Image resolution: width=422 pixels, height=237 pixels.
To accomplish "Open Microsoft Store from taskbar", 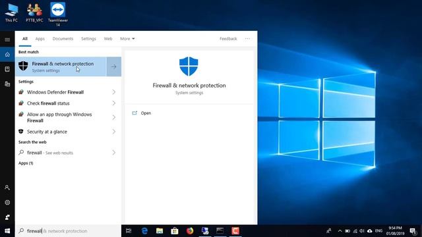I will [x=175, y=231].
